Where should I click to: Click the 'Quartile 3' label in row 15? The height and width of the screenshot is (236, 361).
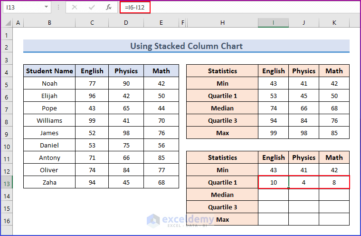(x=222, y=207)
